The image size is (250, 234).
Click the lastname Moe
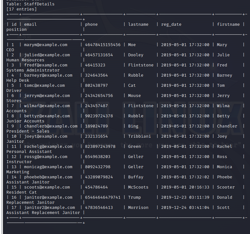click(x=132, y=45)
